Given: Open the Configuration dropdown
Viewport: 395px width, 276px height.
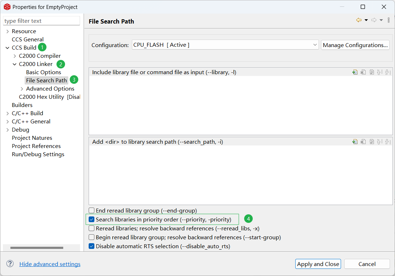Looking at the screenshot, I should 225,45.
